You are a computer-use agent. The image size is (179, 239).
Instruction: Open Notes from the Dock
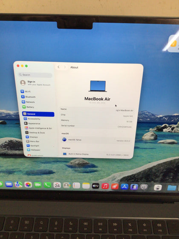(86, 186)
